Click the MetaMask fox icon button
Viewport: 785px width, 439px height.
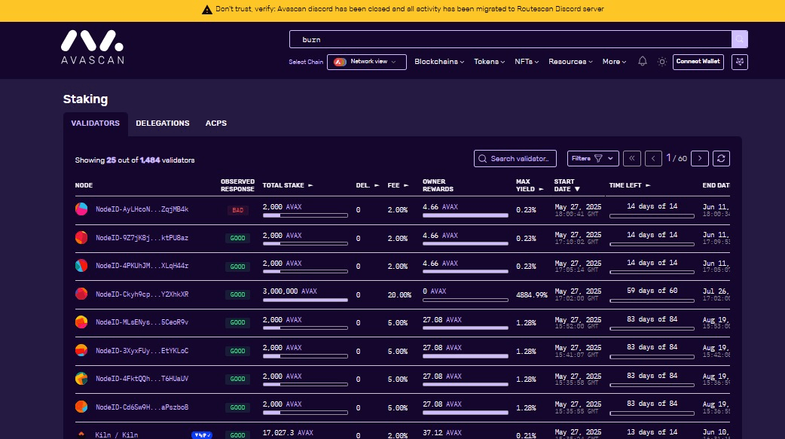740,62
